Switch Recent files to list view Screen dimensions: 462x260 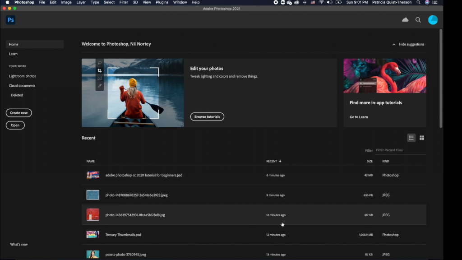(x=411, y=138)
